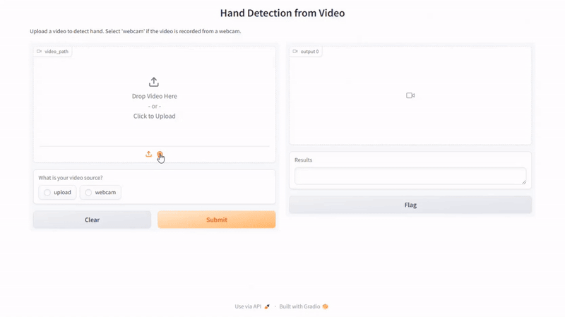This screenshot has width=565, height=317.
Task: Click the What is your video source? label
Action: (x=71, y=178)
